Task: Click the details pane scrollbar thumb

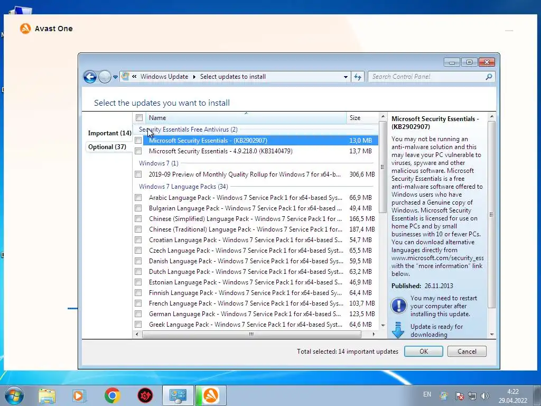Action: (491, 215)
